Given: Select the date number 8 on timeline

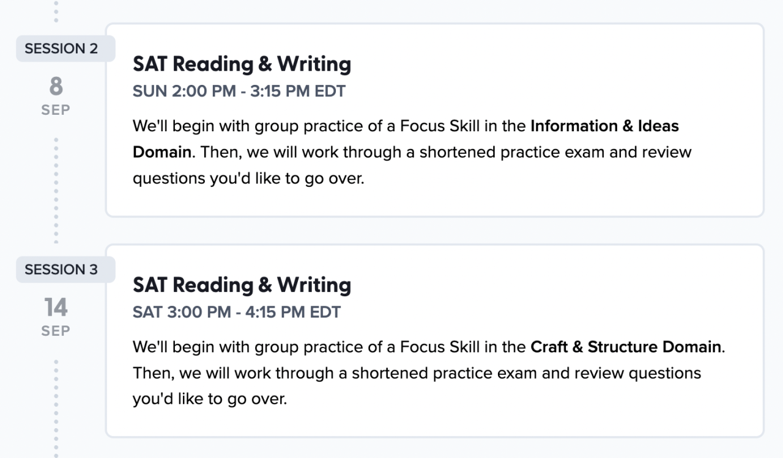Looking at the screenshot, I should (56, 87).
